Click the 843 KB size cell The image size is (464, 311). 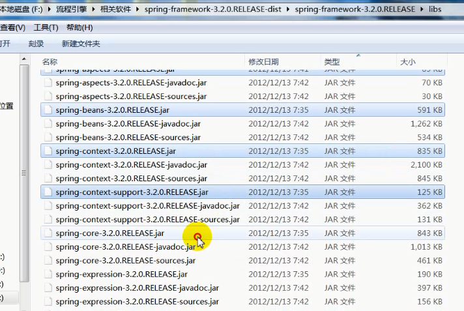click(x=429, y=233)
